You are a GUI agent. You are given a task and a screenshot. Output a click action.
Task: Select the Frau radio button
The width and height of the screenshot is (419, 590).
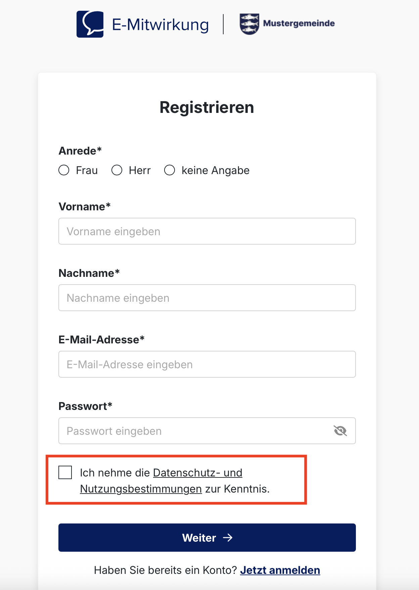pyautogui.click(x=64, y=170)
